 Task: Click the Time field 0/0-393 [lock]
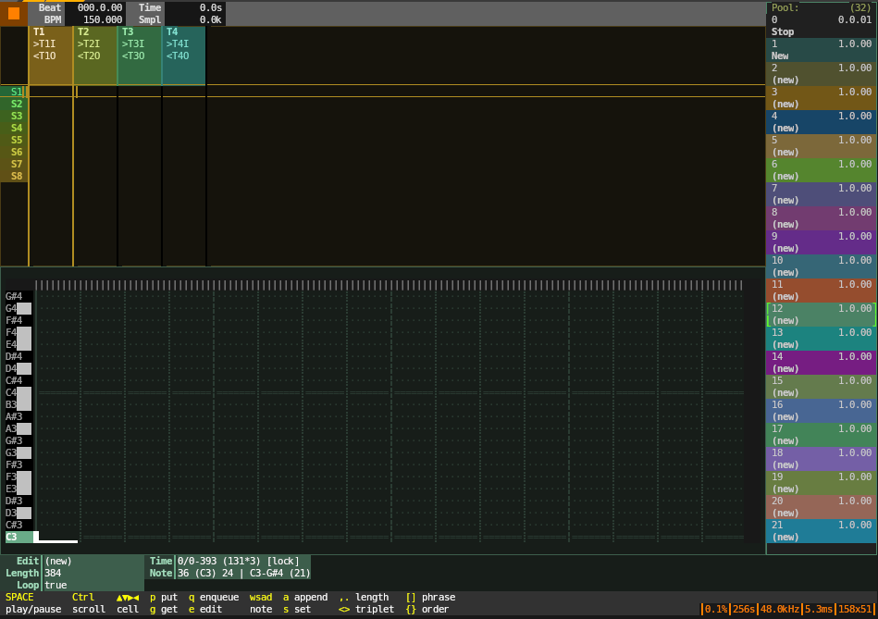[239, 561]
